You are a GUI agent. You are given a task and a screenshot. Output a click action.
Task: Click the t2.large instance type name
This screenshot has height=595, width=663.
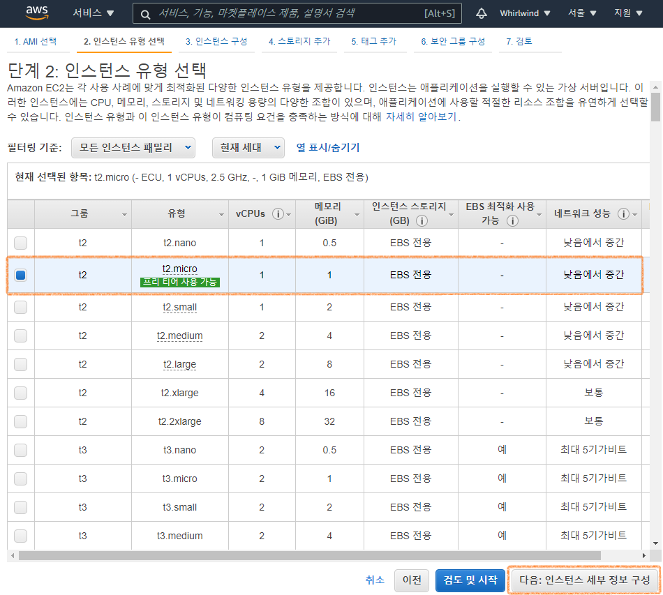(179, 364)
